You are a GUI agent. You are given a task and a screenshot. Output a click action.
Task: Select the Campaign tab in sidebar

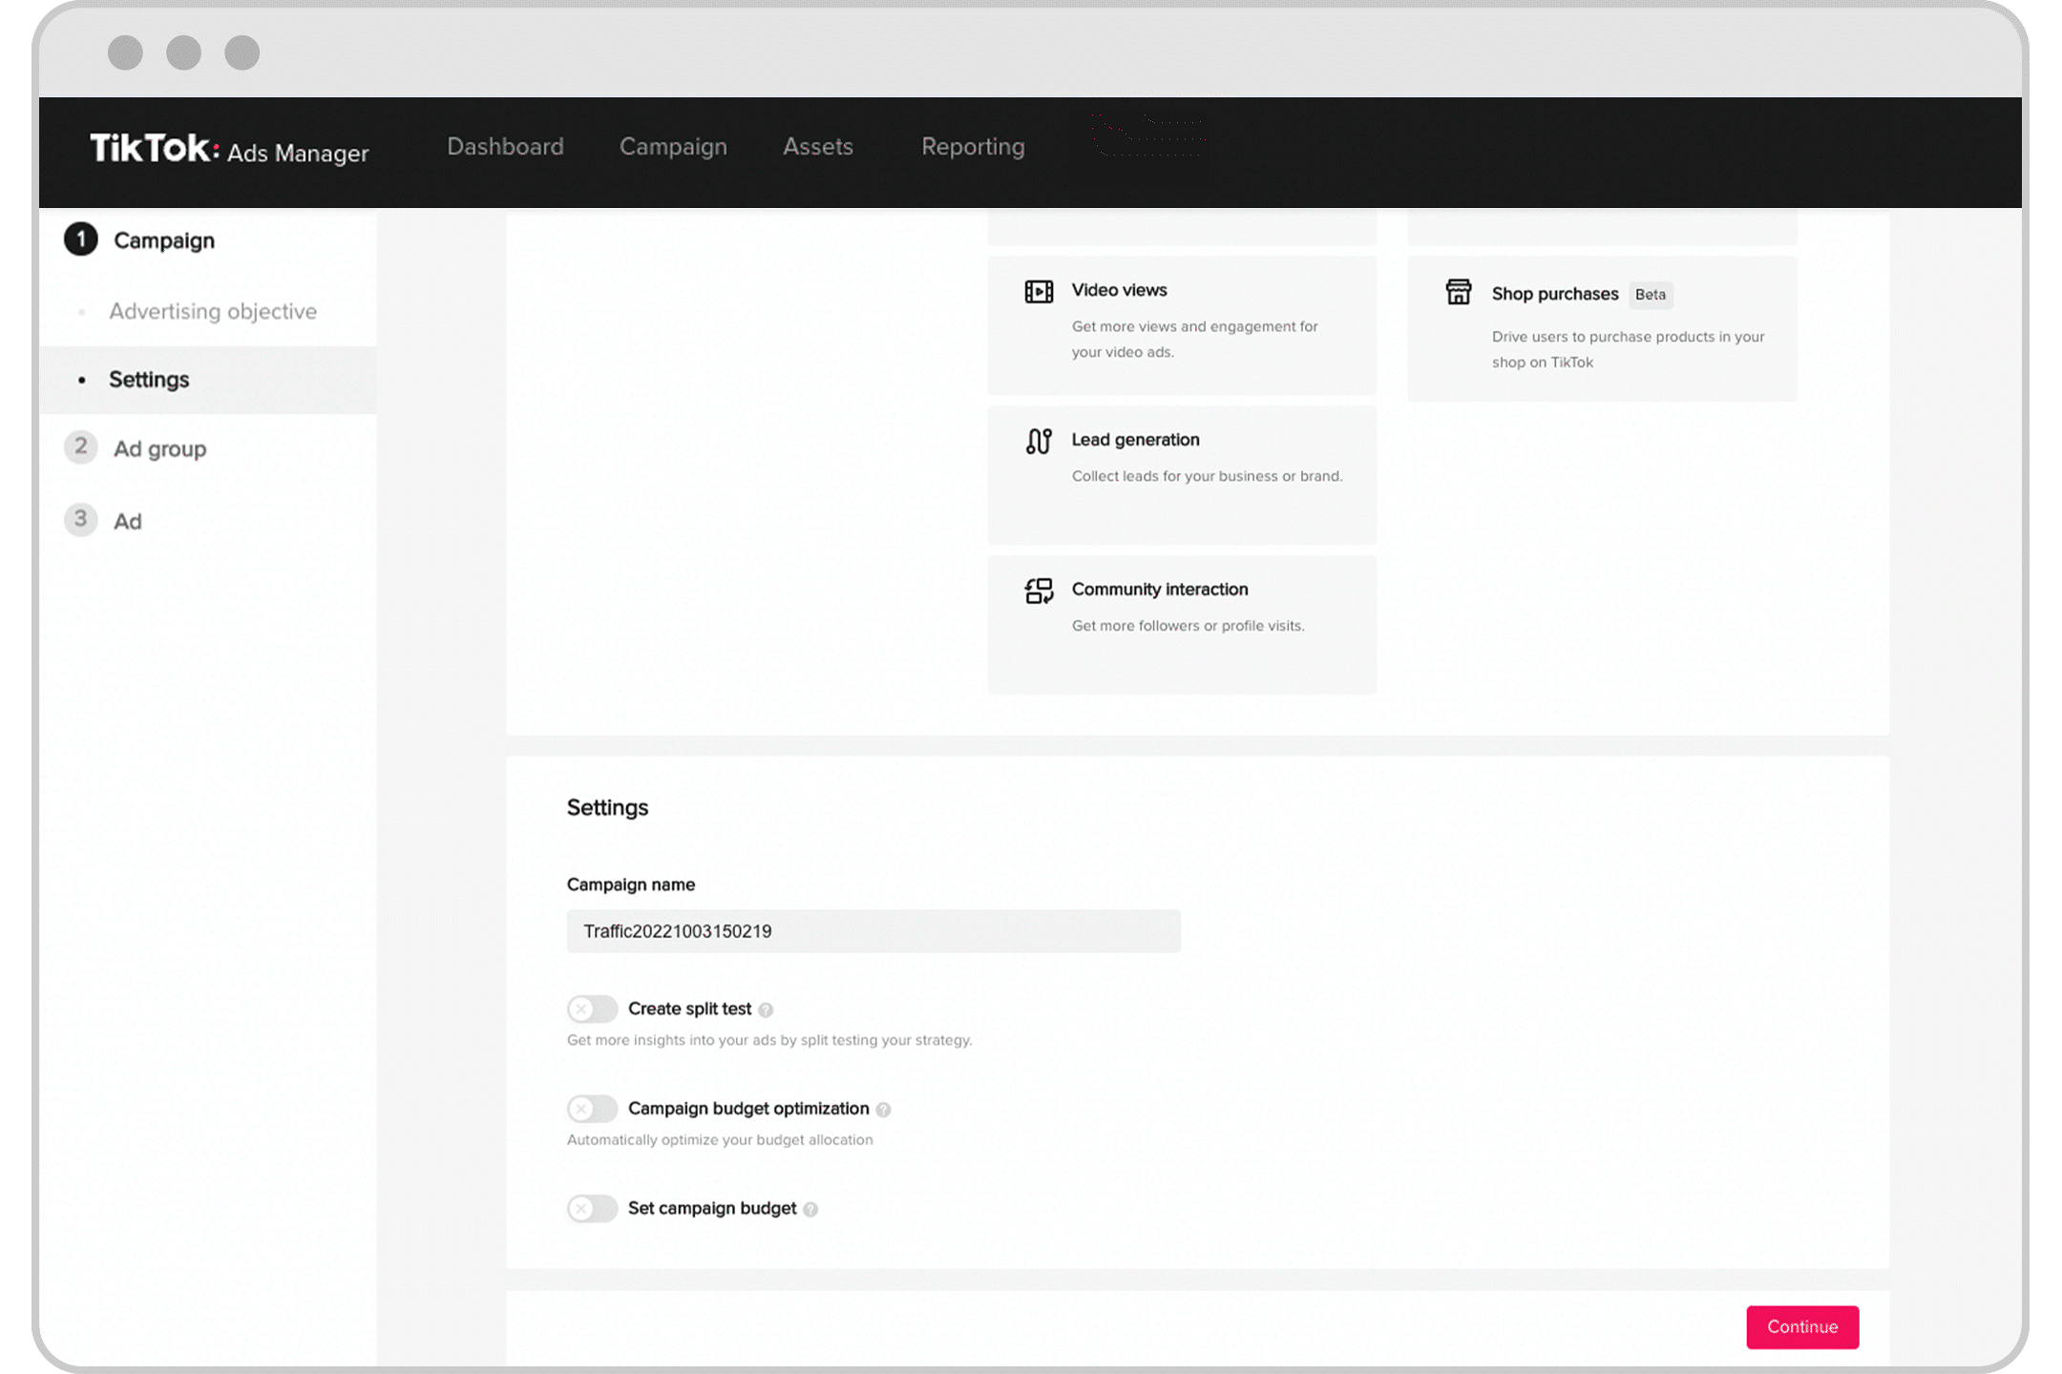coord(166,240)
